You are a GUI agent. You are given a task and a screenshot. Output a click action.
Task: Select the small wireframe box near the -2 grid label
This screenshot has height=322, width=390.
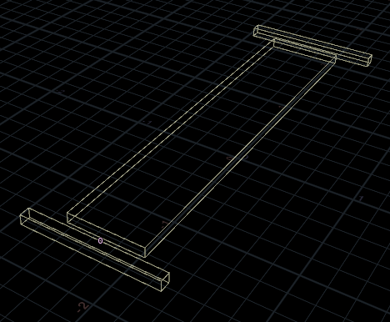(95, 249)
